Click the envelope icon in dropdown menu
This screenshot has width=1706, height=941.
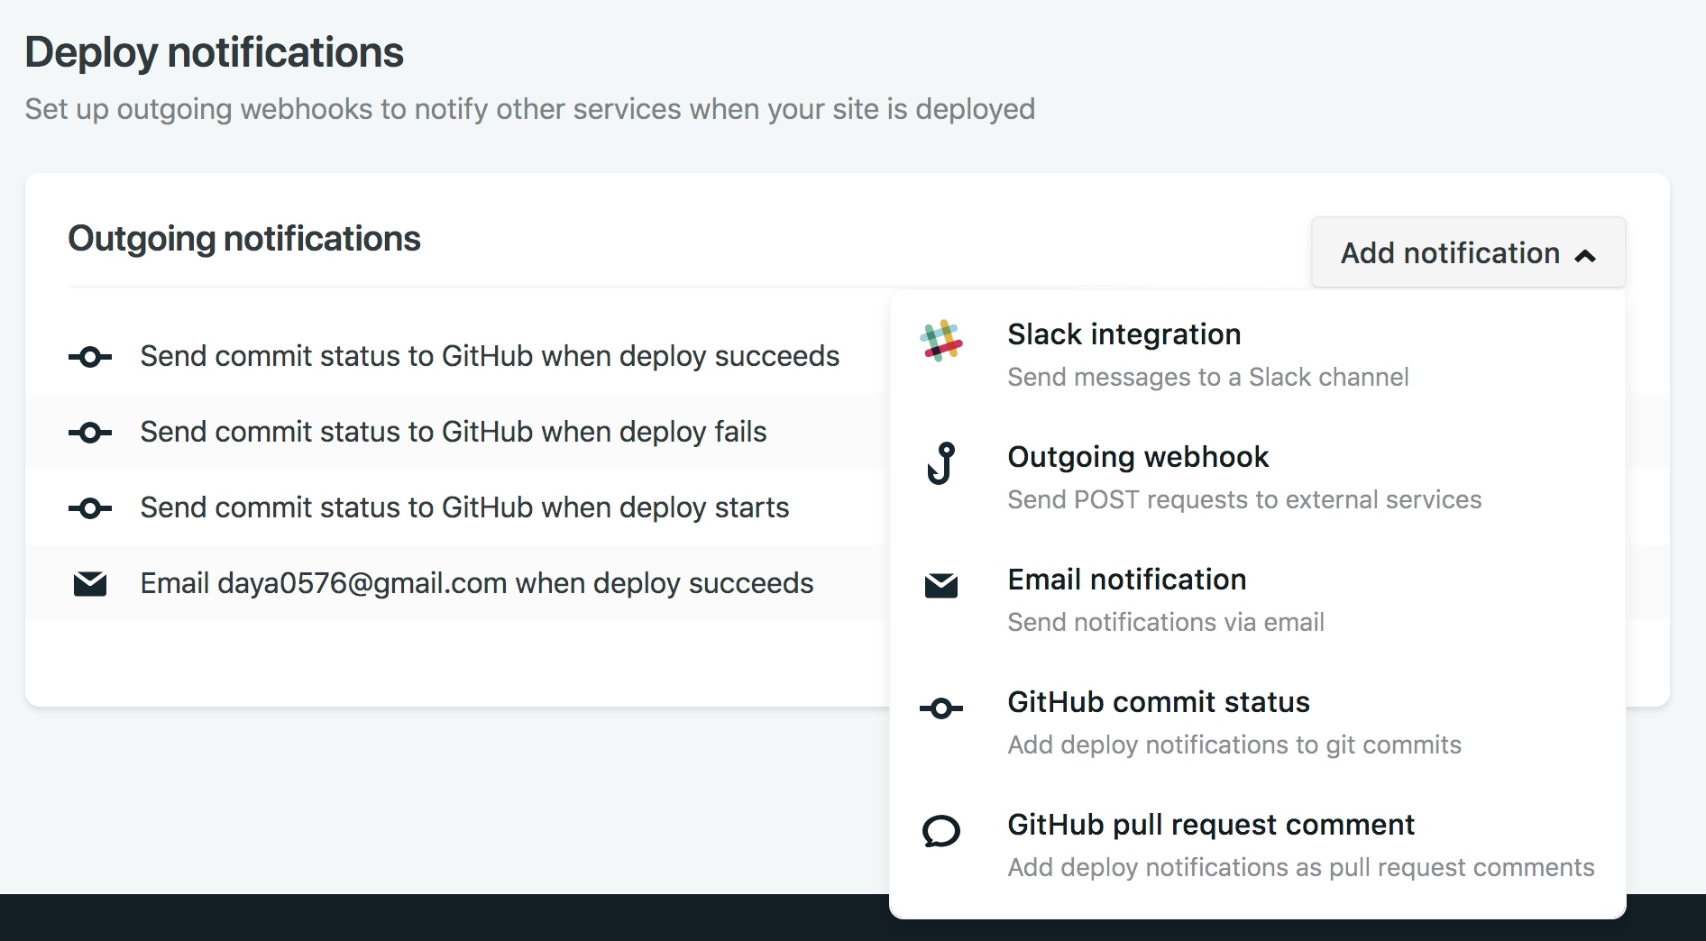(x=940, y=586)
